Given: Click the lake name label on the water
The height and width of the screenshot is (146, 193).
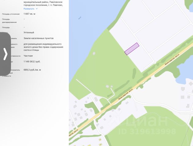Looking at the screenshot, I should click(80, 18).
